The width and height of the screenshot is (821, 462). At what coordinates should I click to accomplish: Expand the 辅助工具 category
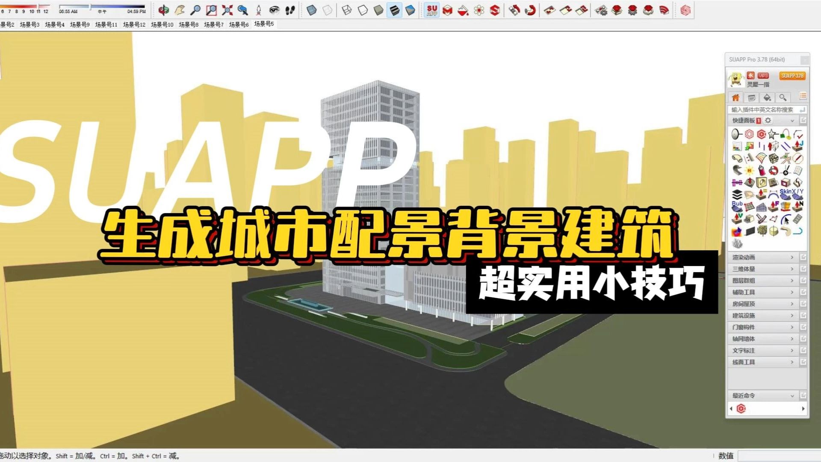(763, 292)
